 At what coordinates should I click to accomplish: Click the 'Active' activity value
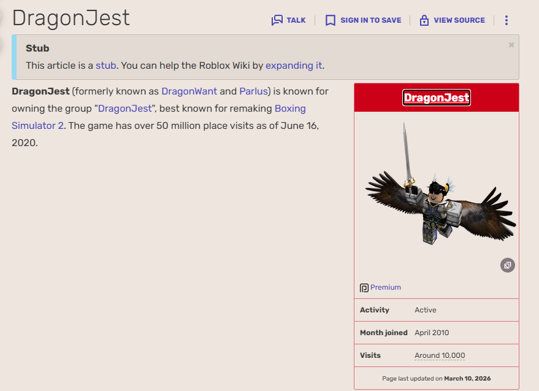tap(425, 310)
